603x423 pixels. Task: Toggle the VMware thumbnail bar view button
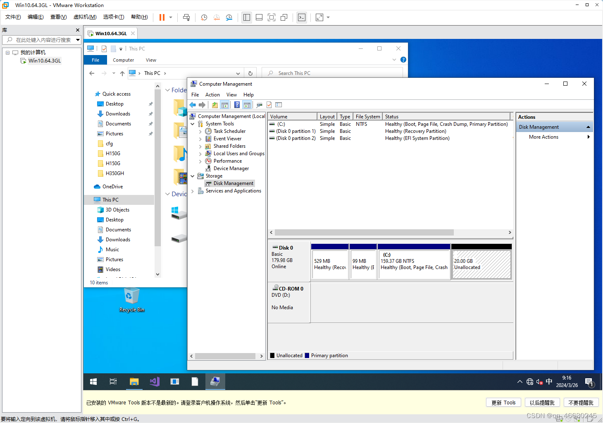259,17
